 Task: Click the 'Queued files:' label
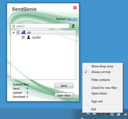(x=21, y=84)
